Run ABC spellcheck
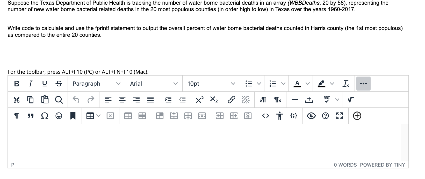This screenshot has width=425, height=179. tap(327, 100)
